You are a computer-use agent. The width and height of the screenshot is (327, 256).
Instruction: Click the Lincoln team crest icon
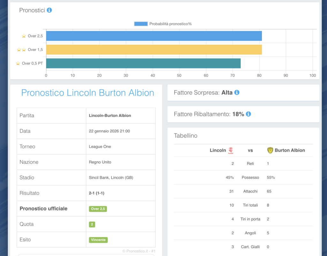[x=231, y=150]
